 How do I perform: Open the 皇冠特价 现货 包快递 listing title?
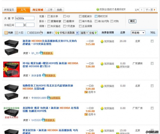(51, 109)
